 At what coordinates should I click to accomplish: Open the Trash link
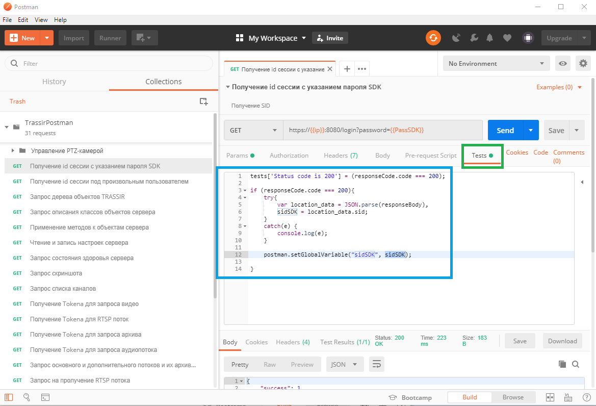point(17,102)
